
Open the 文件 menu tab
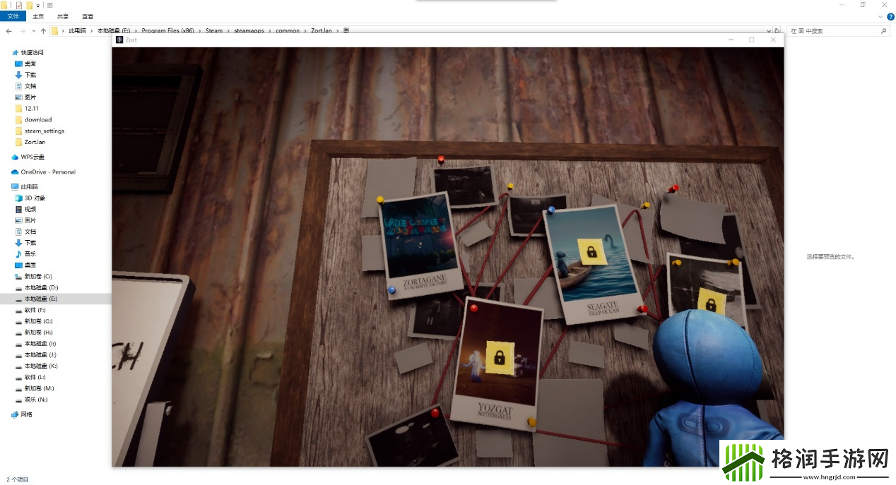(13, 16)
